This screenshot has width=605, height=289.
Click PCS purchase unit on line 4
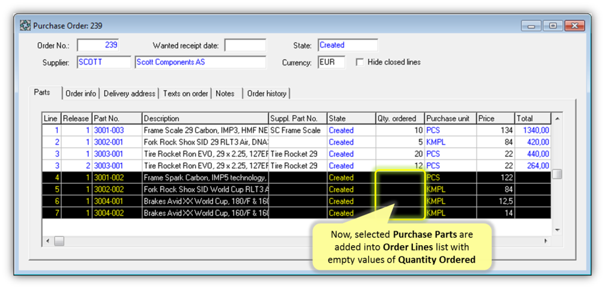[451, 178]
